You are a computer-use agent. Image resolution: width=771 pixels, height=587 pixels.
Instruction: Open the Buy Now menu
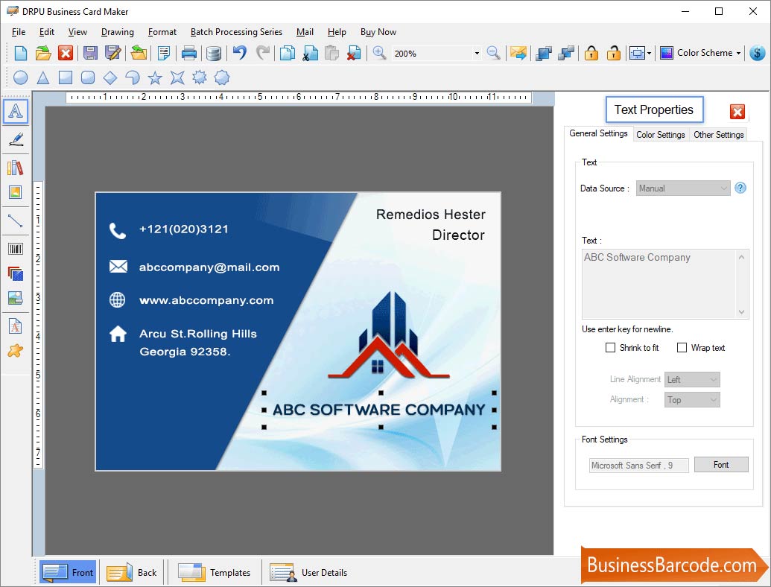[x=378, y=32]
